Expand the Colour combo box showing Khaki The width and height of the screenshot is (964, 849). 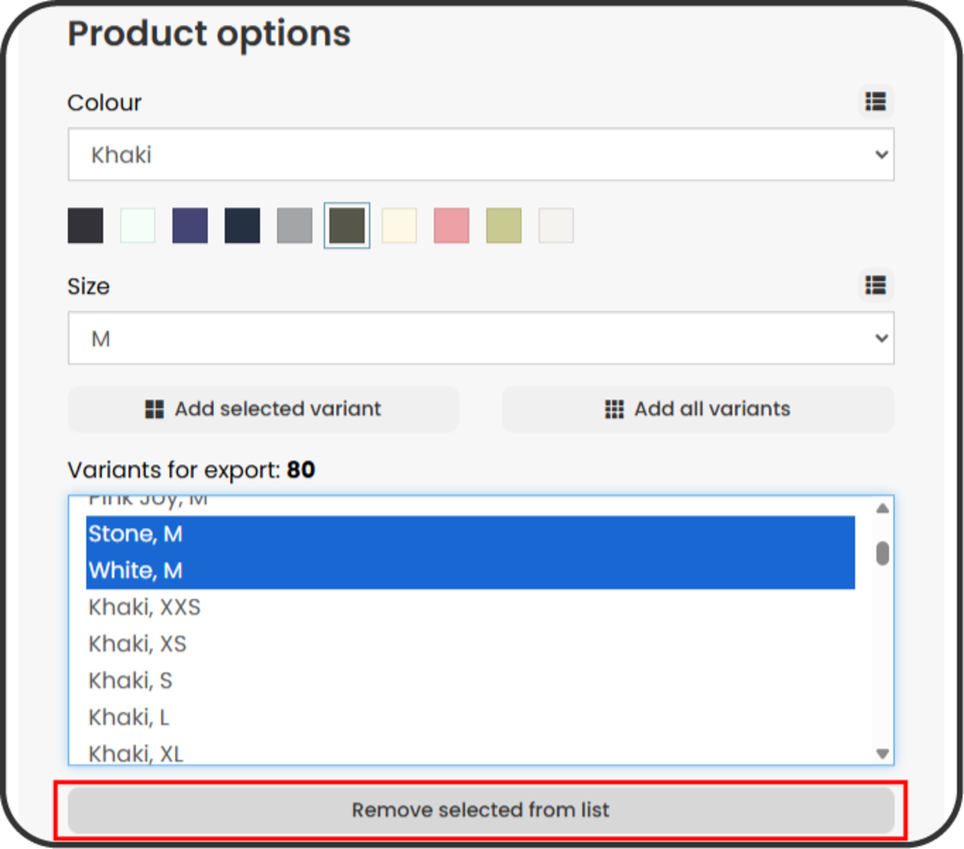pos(481,155)
